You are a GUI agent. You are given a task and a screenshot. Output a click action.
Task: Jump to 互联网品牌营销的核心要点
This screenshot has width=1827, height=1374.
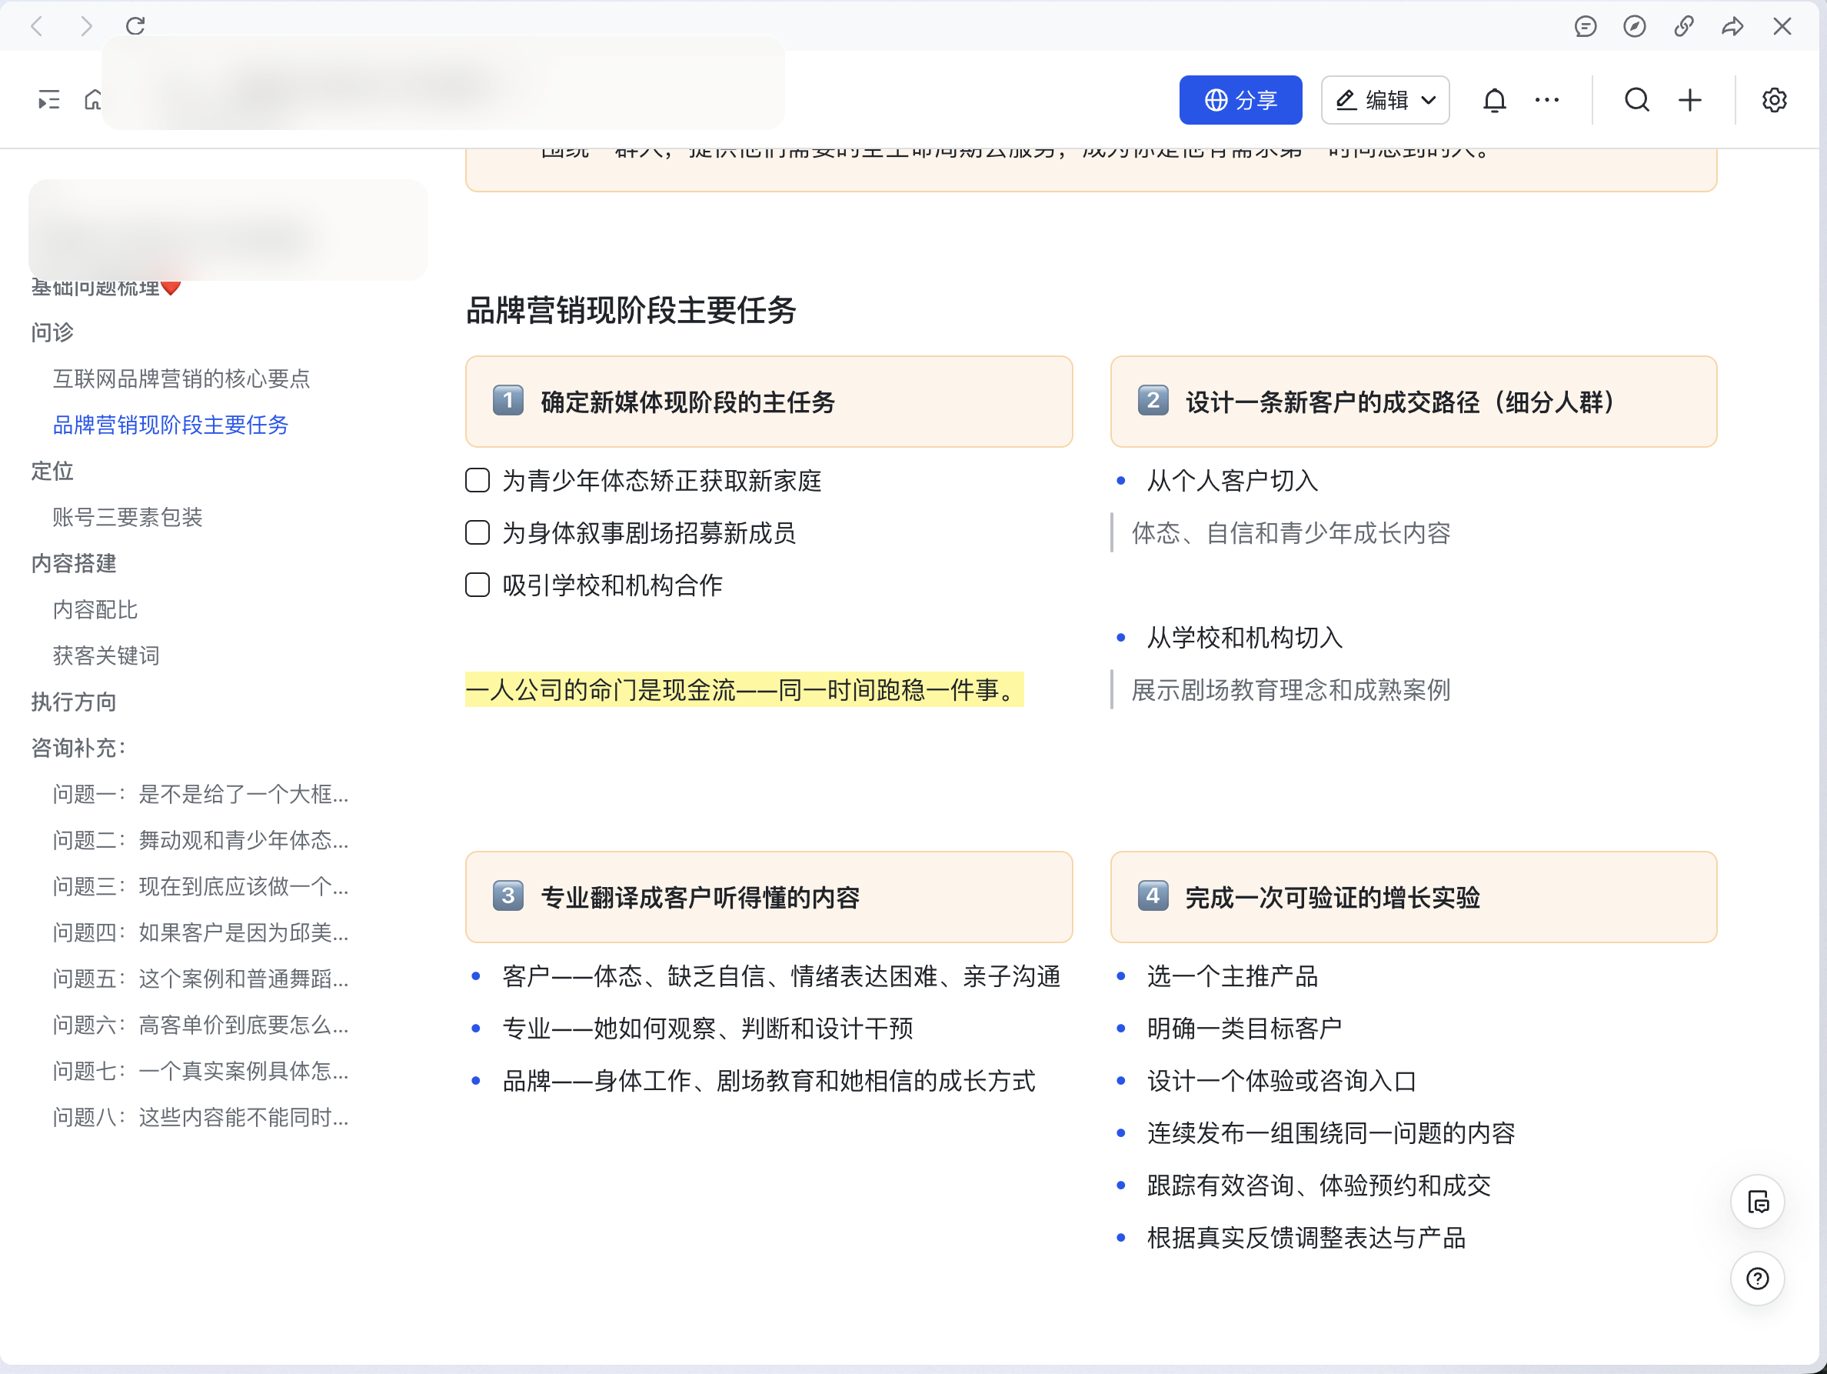coord(181,379)
